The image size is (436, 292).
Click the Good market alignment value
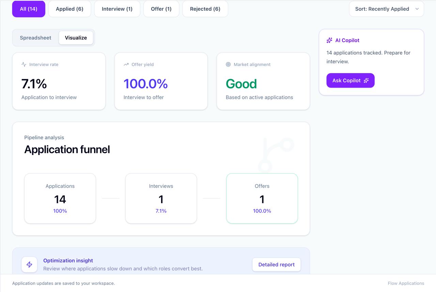tap(241, 84)
